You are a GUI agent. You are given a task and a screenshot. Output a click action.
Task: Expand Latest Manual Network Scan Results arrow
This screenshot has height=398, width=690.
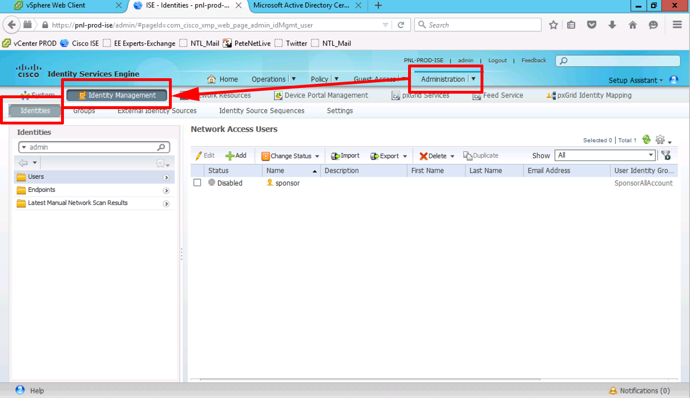tap(166, 204)
